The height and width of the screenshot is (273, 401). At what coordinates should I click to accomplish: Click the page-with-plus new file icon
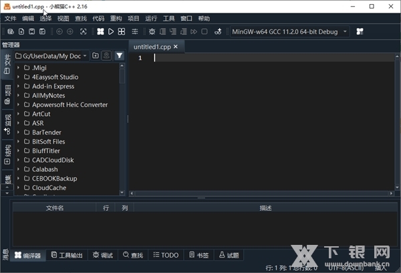21,31
